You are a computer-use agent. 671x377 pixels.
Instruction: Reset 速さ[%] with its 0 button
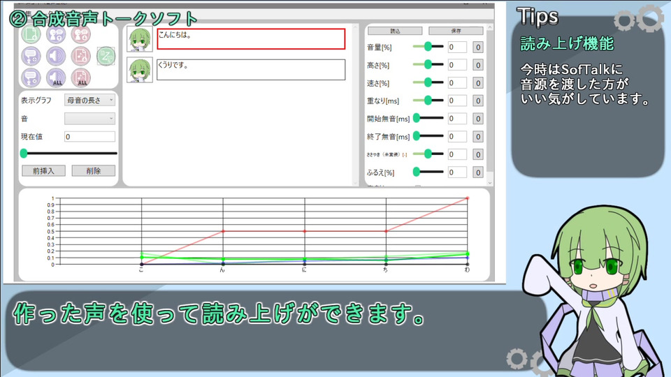478,83
